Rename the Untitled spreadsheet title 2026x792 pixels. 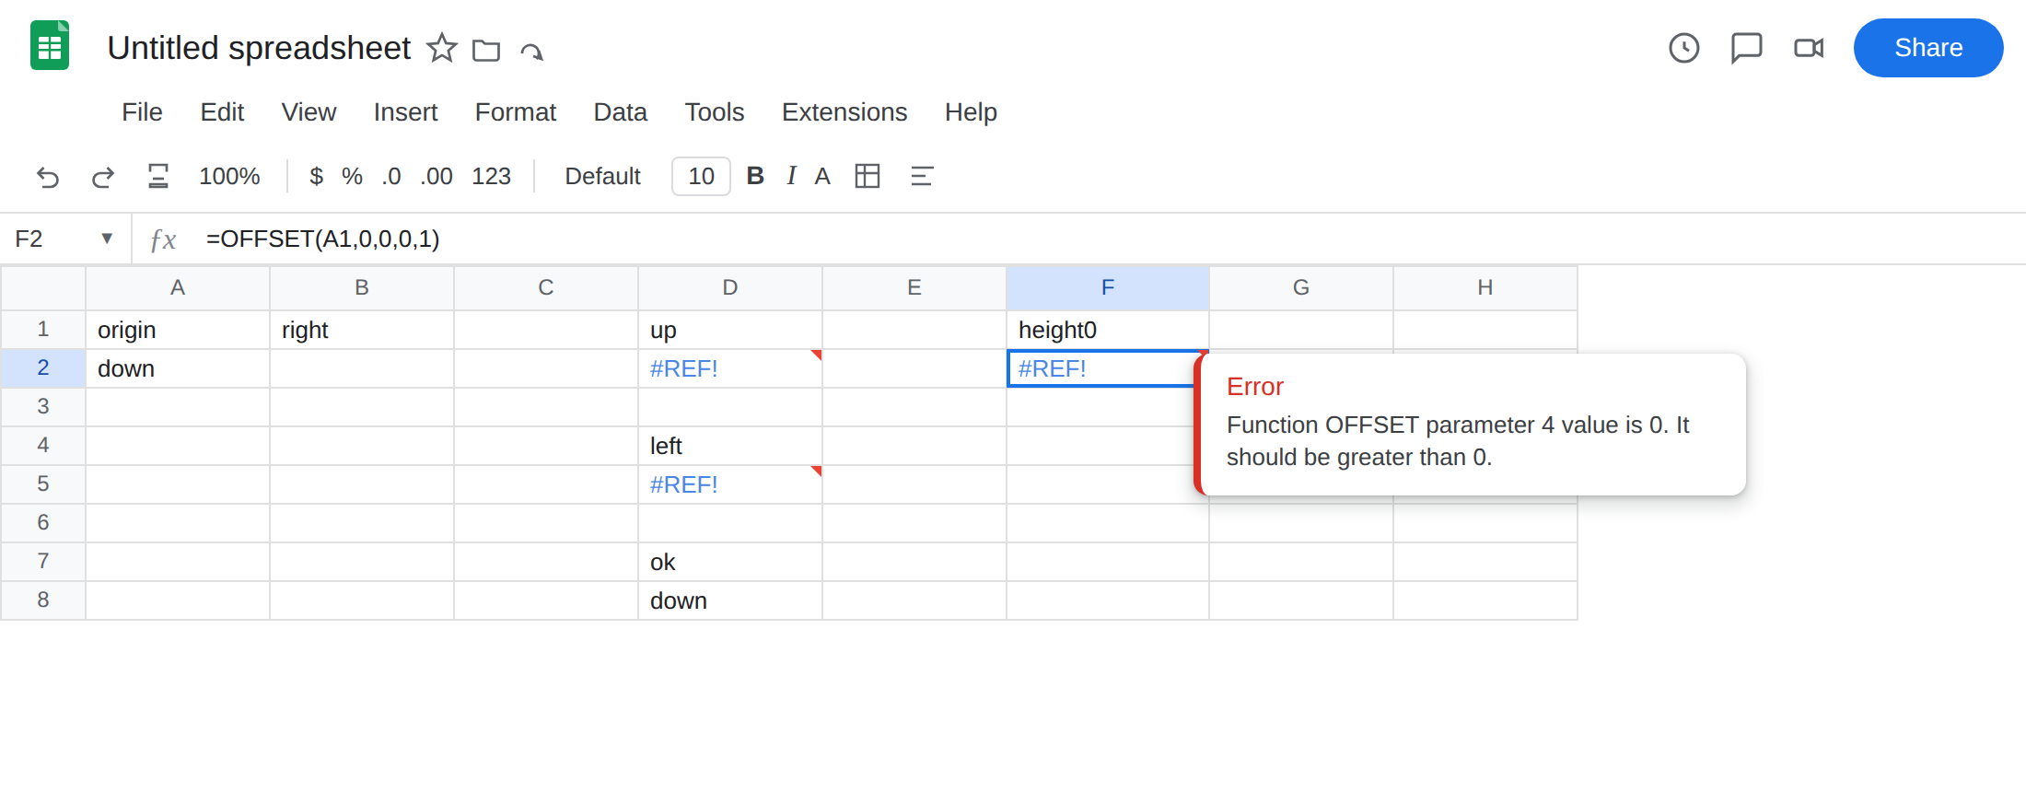point(259,48)
